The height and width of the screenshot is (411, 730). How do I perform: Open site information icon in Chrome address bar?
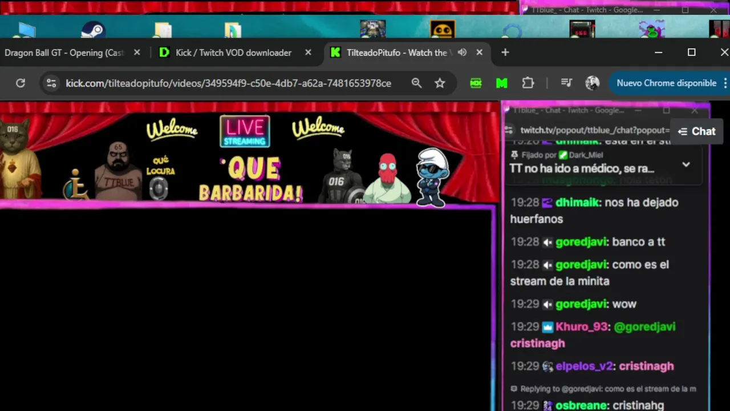[51, 83]
